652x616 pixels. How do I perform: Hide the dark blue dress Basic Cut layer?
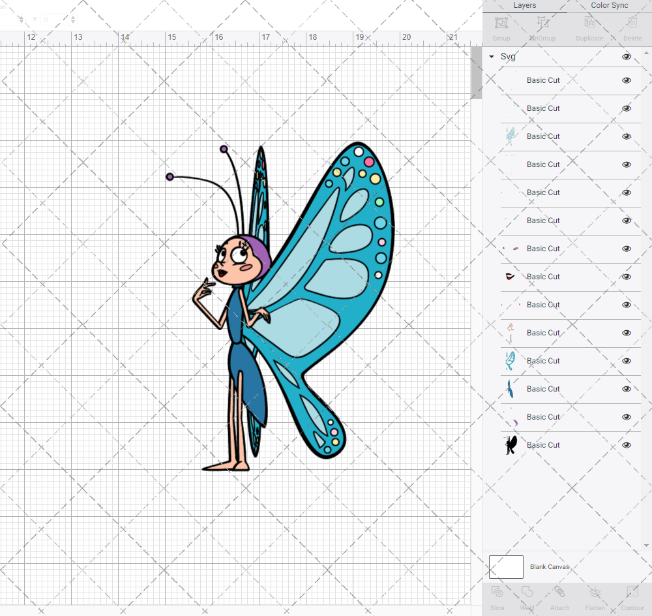[x=627, y=389]
